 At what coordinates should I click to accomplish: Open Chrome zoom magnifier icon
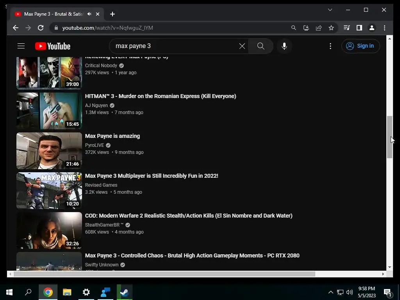point(294,28)
